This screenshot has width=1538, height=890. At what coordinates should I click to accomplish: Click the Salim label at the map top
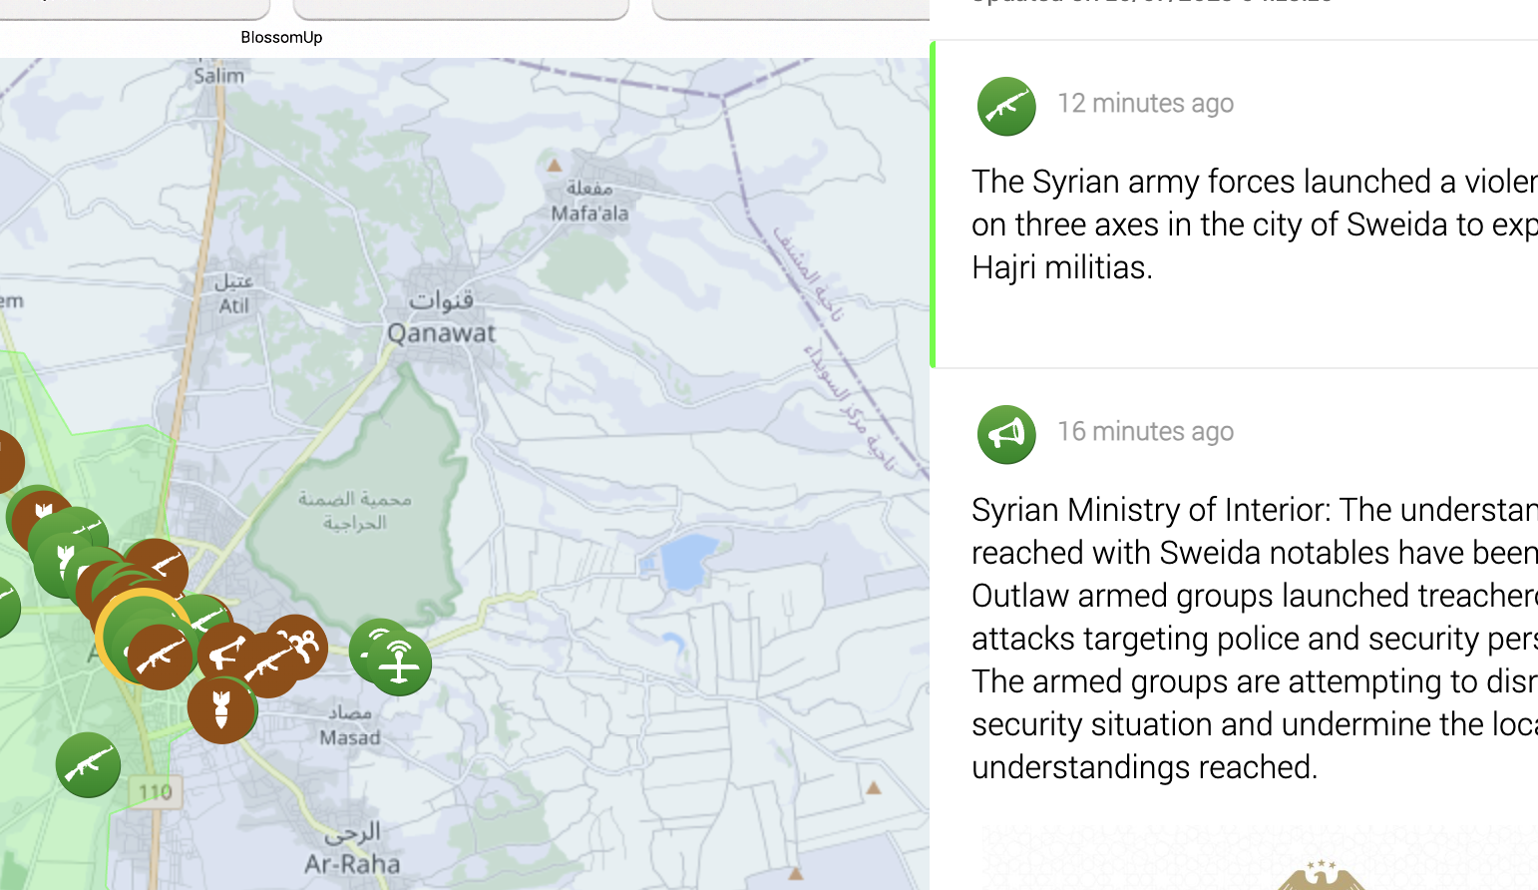(x=219, y=75)
